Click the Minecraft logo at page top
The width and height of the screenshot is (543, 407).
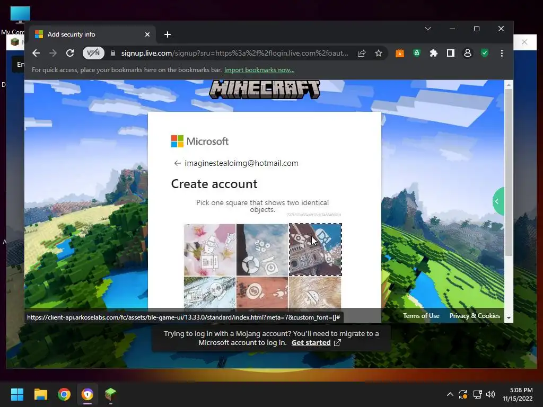tap(265, 90)
